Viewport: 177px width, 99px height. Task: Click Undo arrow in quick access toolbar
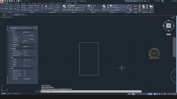21,1
